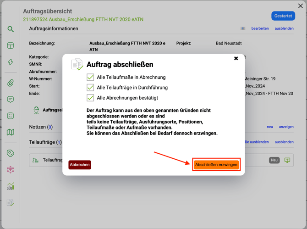
Task: Toggle 'Alle Teilaufmaße in Abrechnung' checkbox
Action: point(90,78)
